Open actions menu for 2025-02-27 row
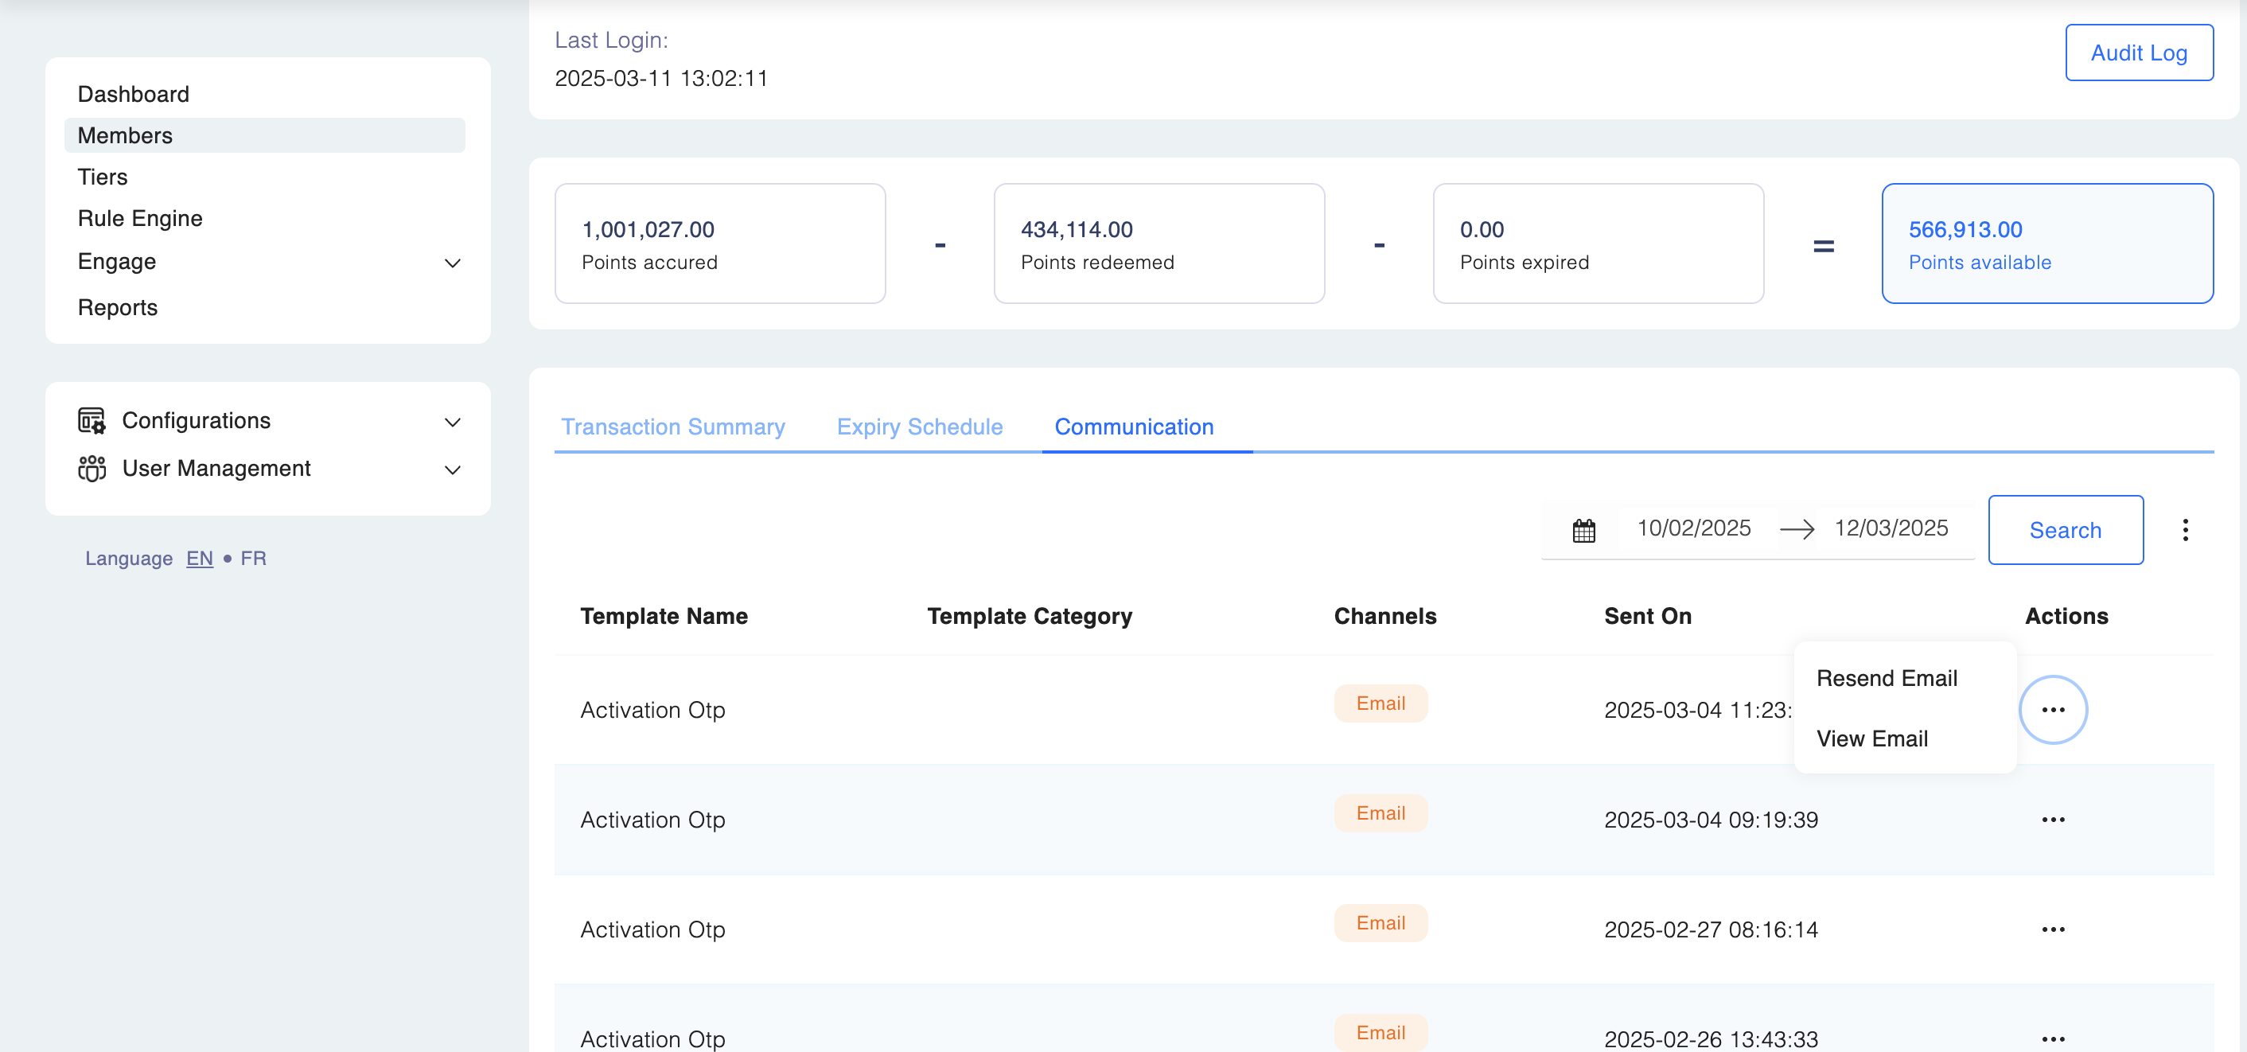The width and height of the screenshot is (2247, 1052). click(x=2053, y=930)
